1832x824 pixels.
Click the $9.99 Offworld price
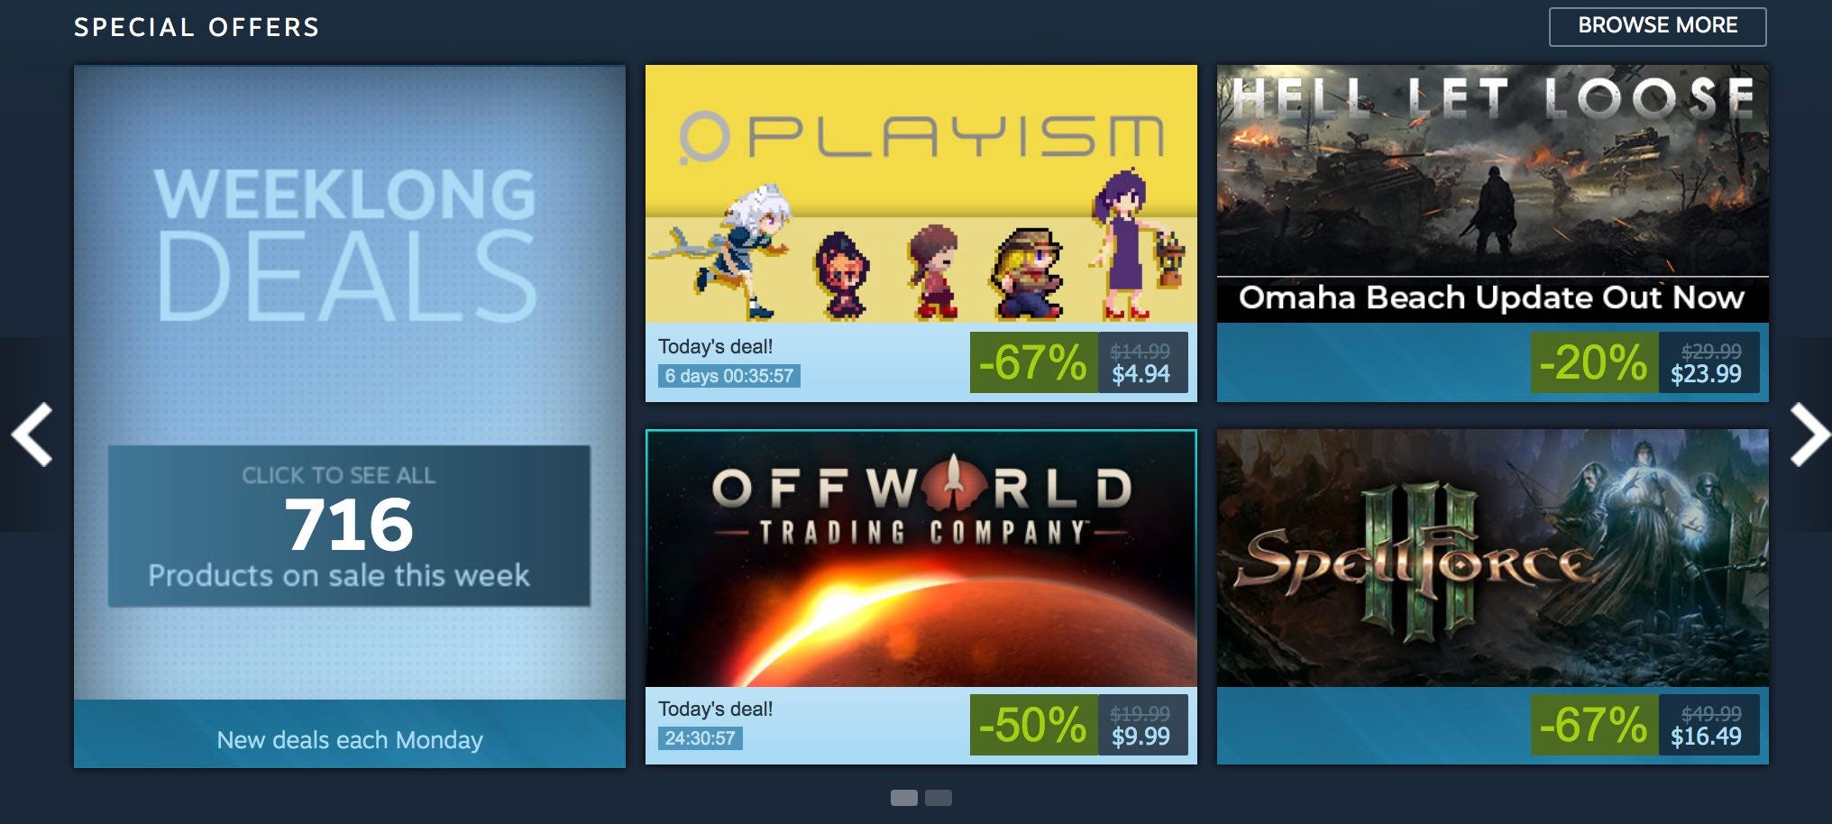[x=1140, y=737]
